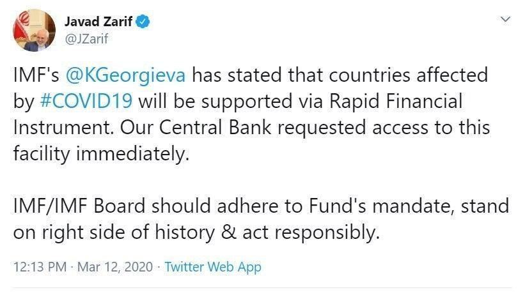Click the blue verified badge icon
525x297 pixels.
pos(144,23)
